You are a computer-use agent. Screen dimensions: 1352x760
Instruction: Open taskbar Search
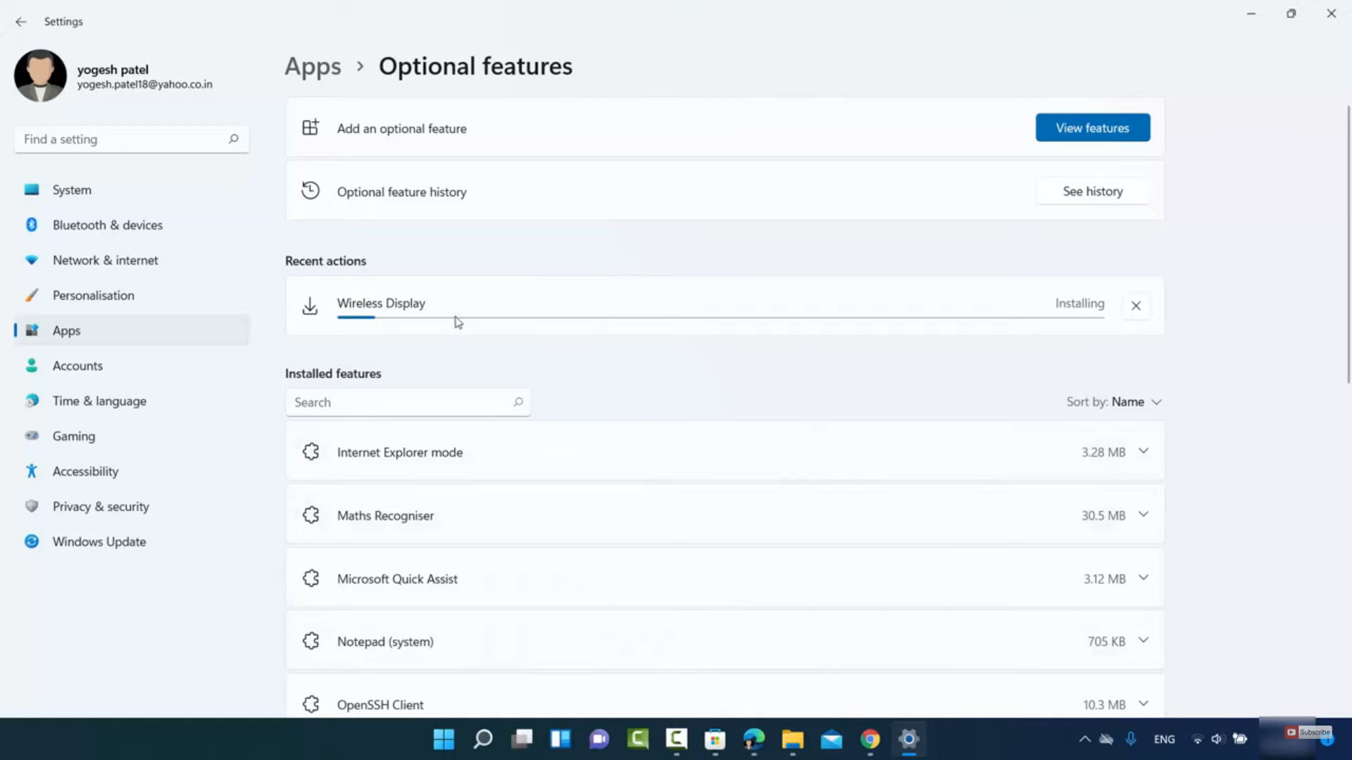coord(483,739)
